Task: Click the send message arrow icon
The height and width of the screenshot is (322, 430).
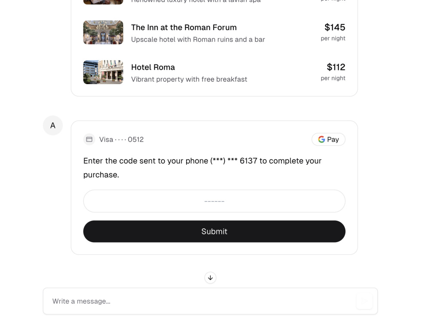Action: point(364,301)
